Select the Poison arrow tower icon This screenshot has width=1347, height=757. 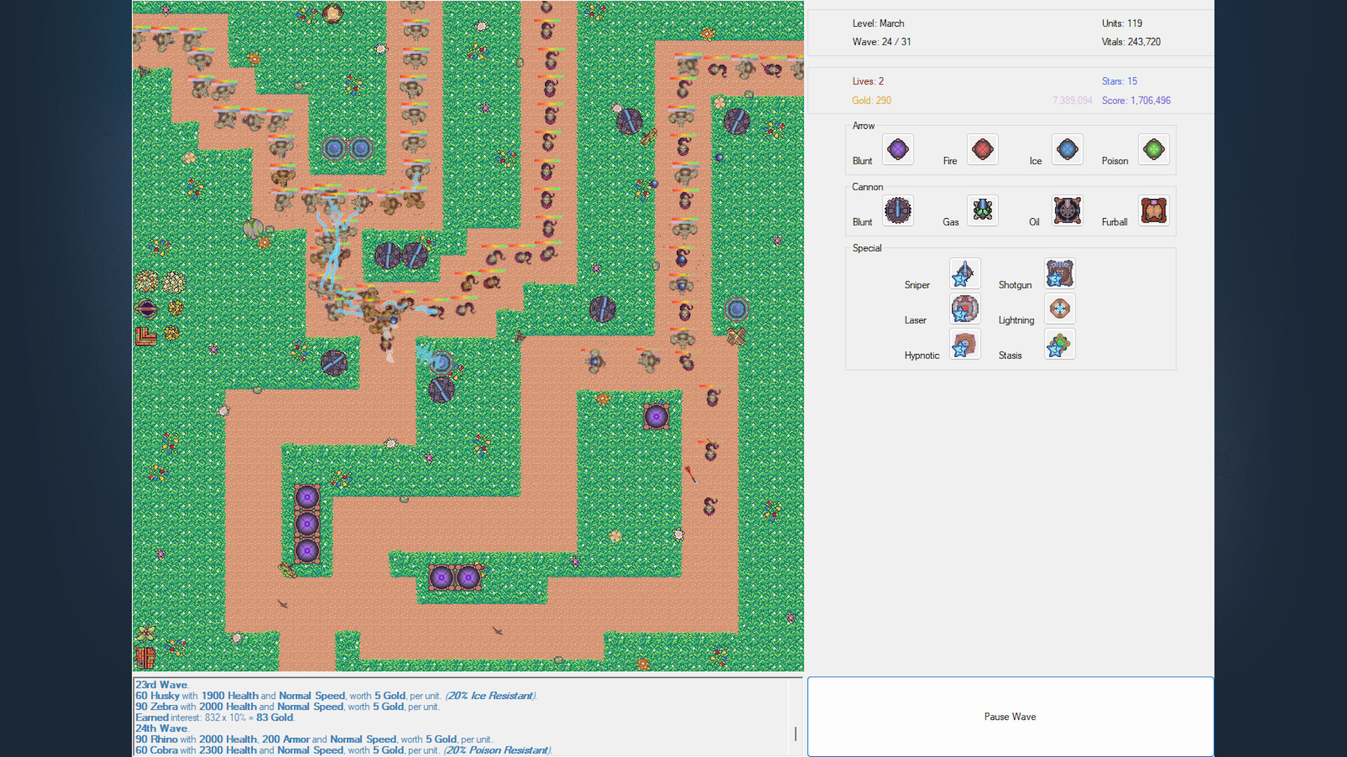[1153, 149]
